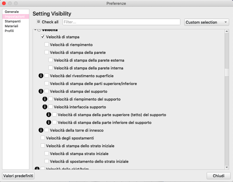This screenshot has height=182, width=233.
Task: Switch to the Materiali page
Action: (11, 26)
